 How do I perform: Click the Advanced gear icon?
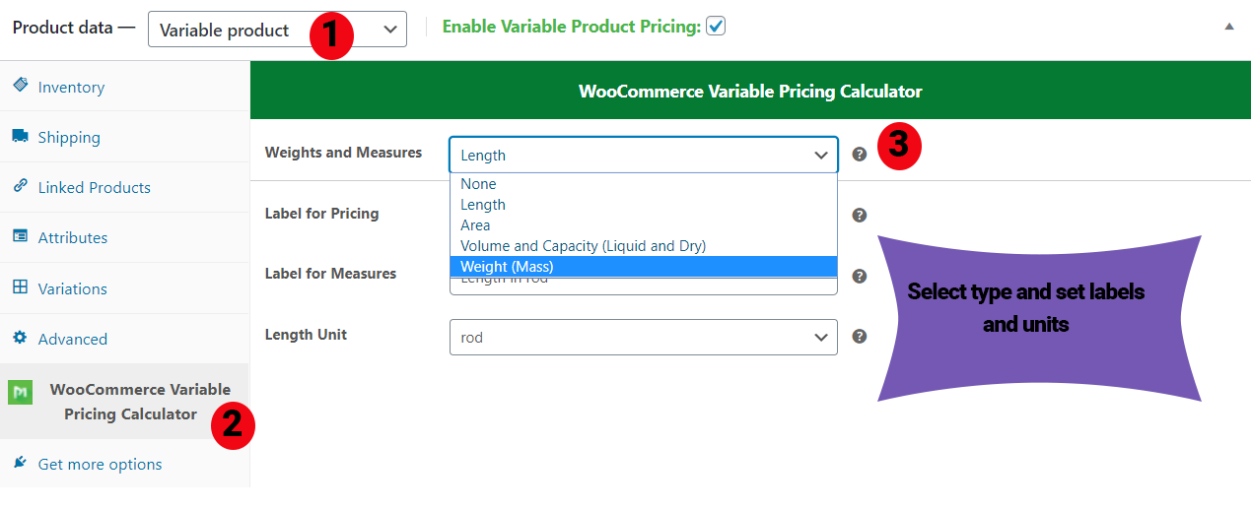pyautogui.click(x=20, y=338)
